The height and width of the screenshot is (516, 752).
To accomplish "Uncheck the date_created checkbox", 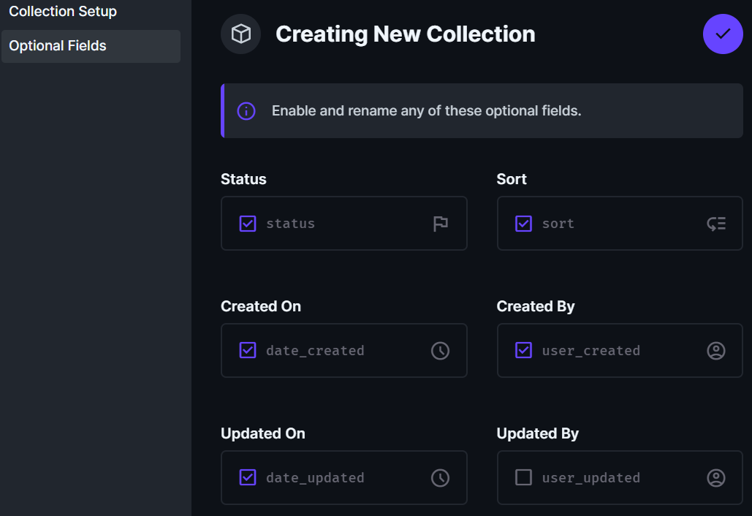I will [x=248, y=351].
